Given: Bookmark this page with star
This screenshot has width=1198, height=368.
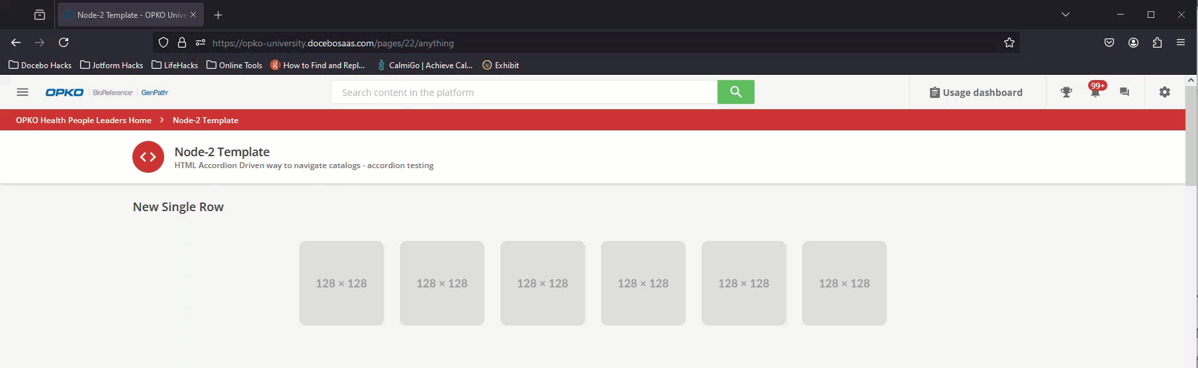Looking at the screenshot, I should tap(1009, 43).
